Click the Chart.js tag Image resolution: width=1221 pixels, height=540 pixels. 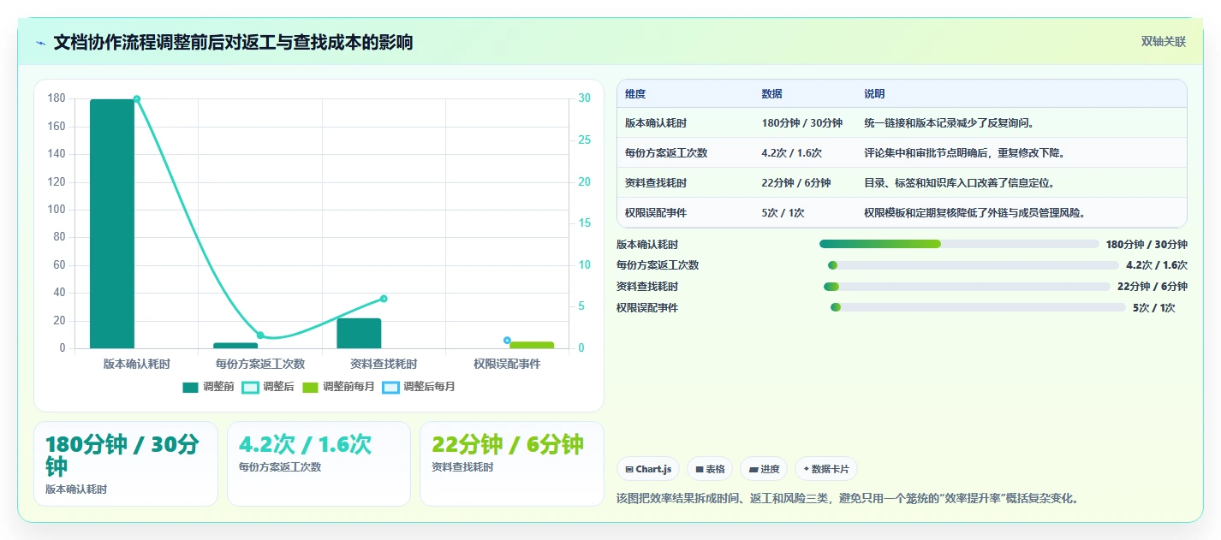[x=647, y=469]
